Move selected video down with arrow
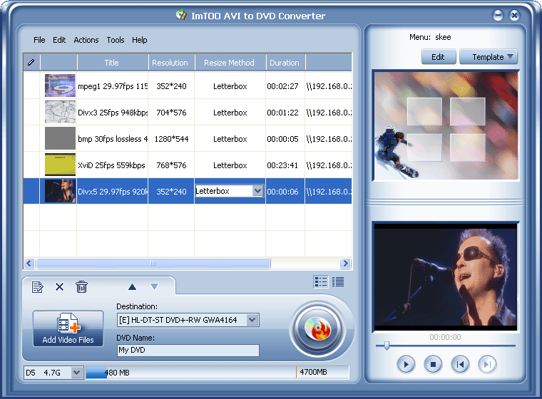Screen dimensions: 542x399 tap(154, 286)
